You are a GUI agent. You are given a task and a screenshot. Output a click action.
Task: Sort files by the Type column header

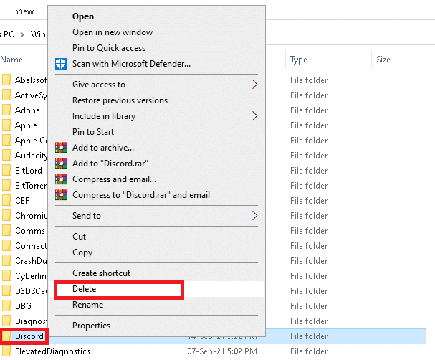[299, 60]
